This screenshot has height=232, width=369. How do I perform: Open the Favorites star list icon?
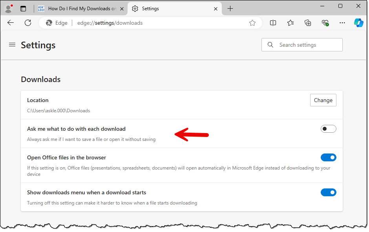(290, 23)
